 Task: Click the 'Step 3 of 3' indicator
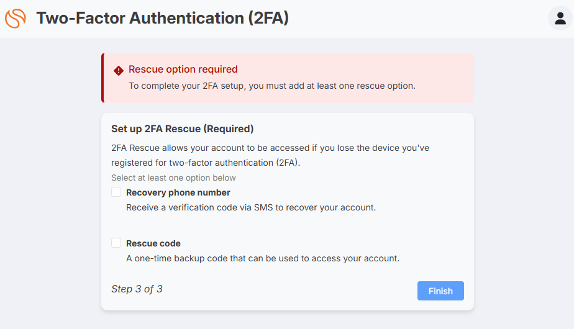[137, 289]
